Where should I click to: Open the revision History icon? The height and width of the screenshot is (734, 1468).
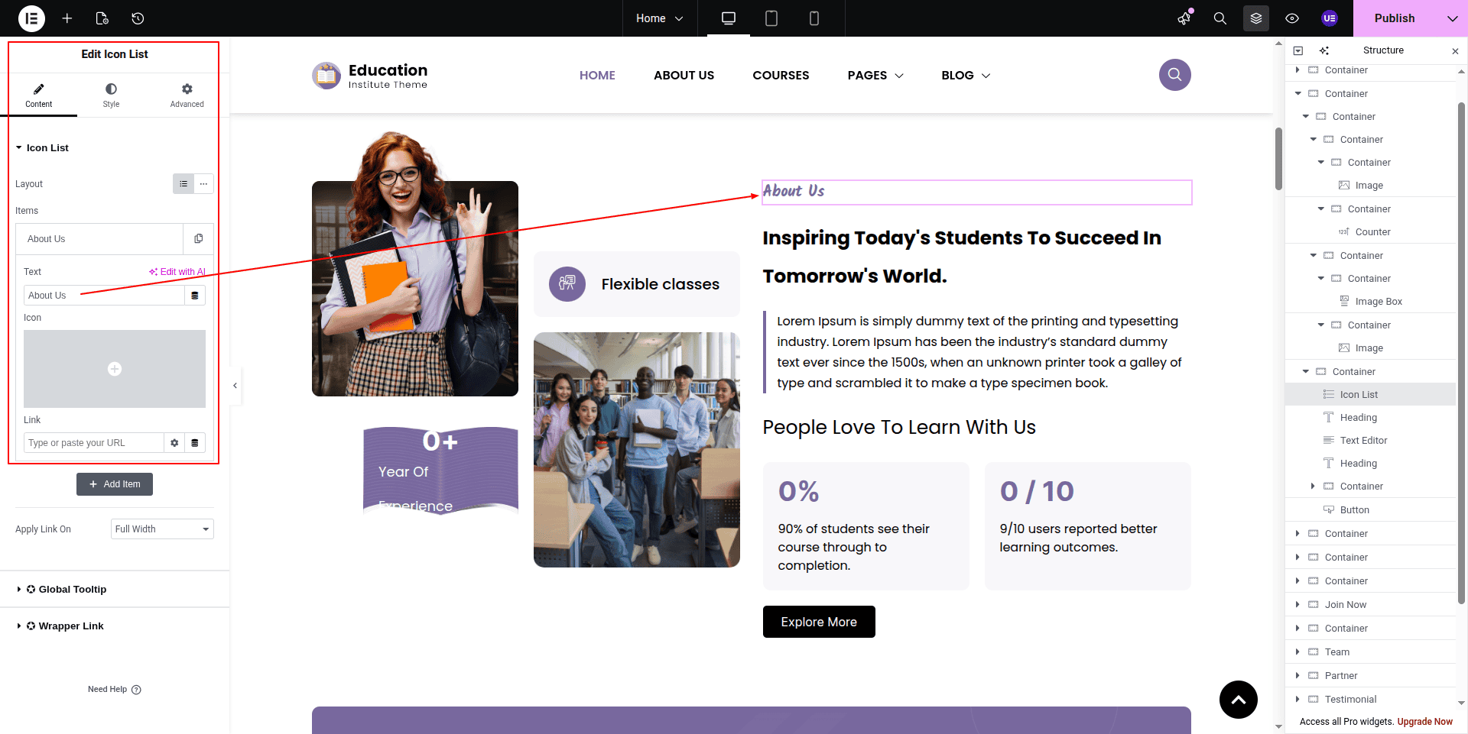(x=138, y=18)
